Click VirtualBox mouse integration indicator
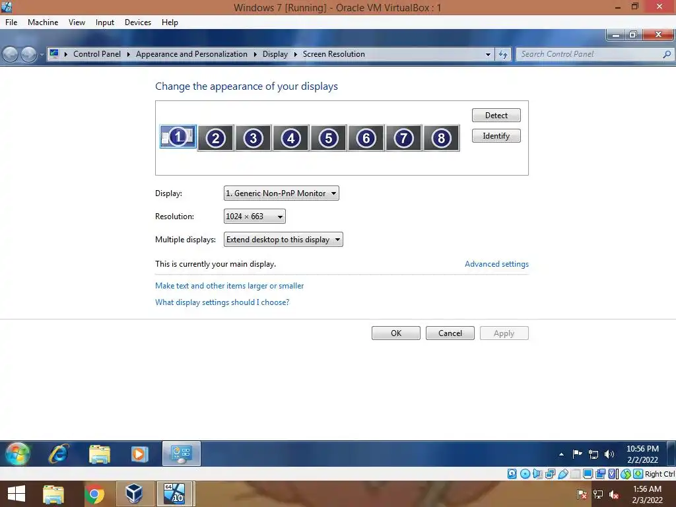This screenshot has height=507, width=676. coord(626,474)
